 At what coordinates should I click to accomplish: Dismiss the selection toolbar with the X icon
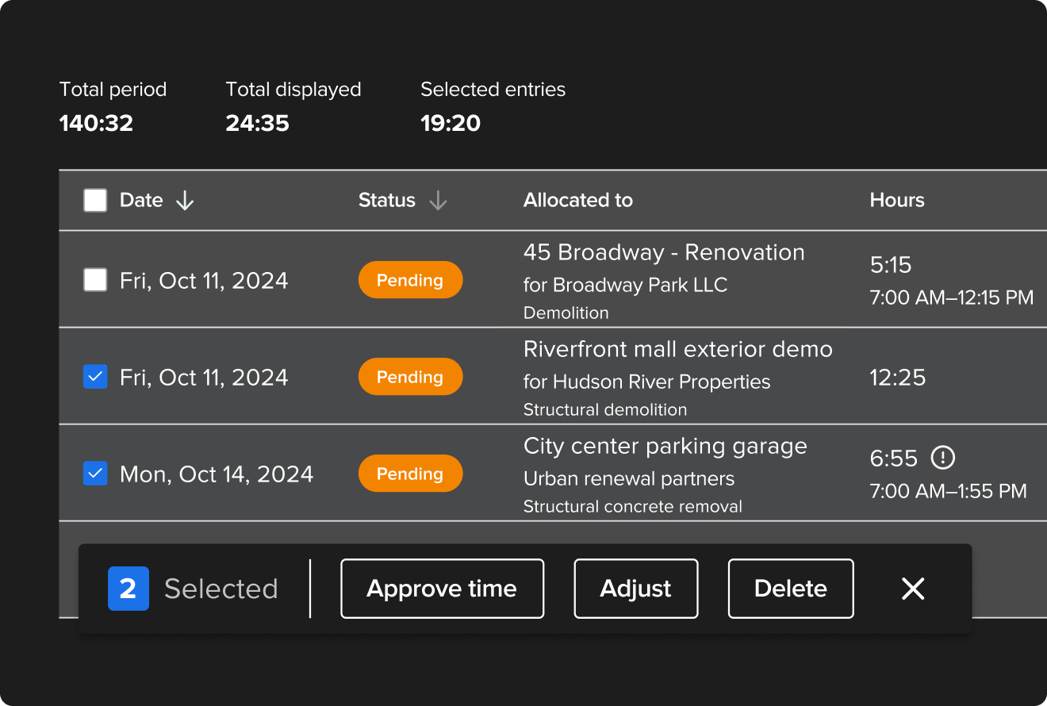click(x=912, y=589)
